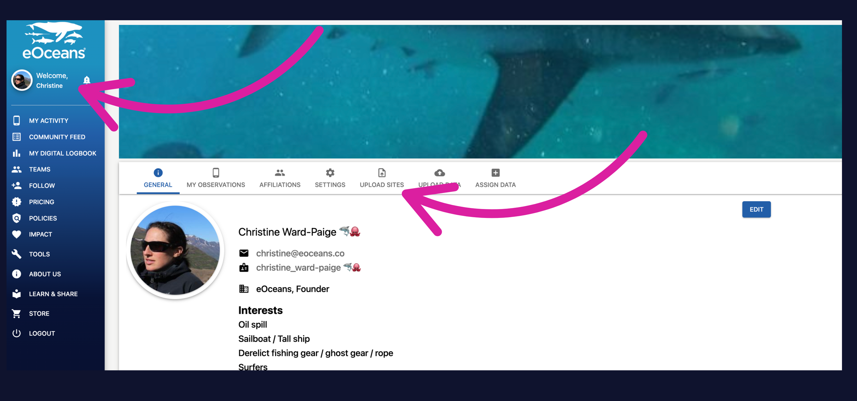This screenshot has width=857, height=401.
Task: Click the Community Feed list icon
Action: click(x=16, y=137)
